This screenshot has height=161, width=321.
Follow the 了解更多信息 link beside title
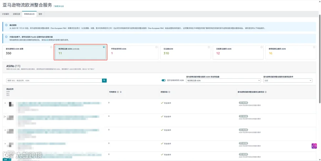click(58, 6)
